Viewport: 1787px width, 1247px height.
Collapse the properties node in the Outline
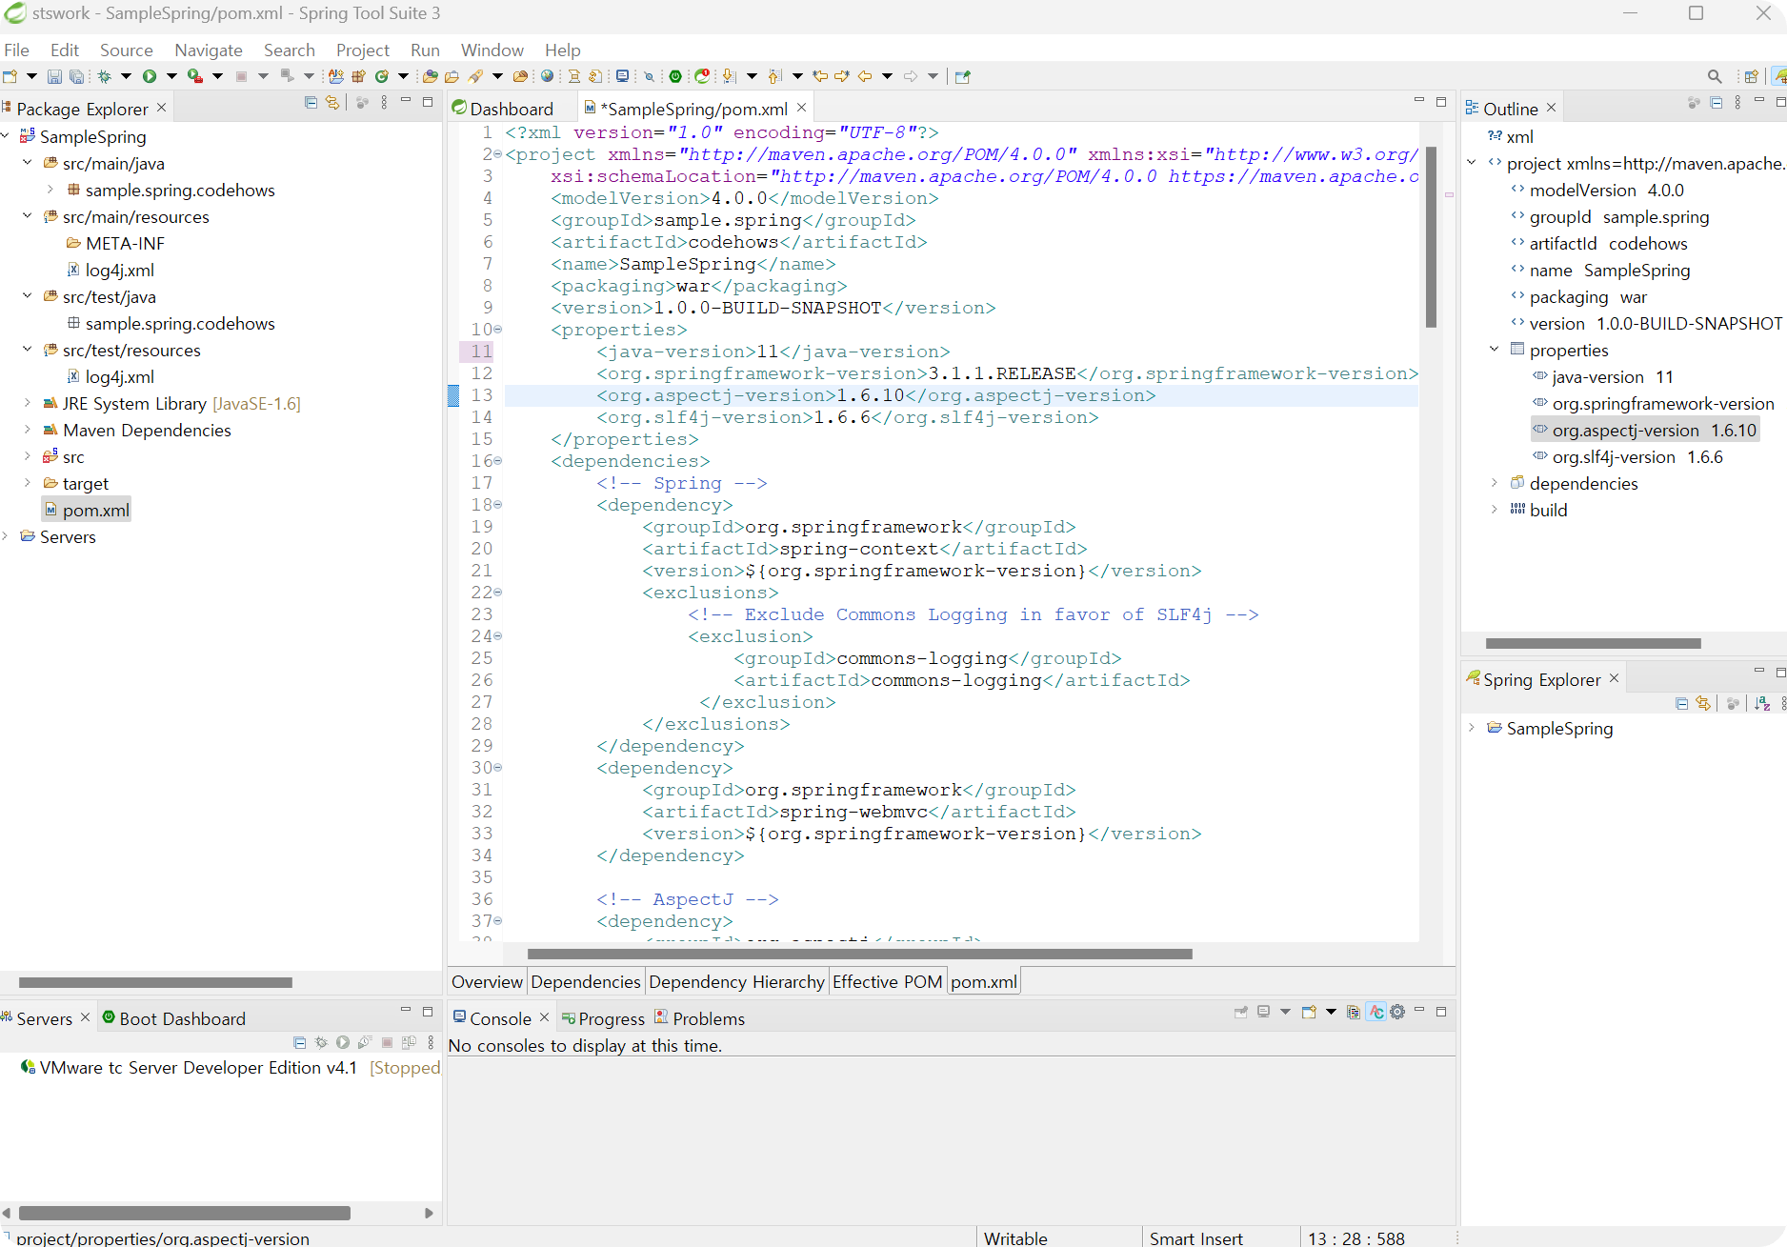coord(1495,350)
